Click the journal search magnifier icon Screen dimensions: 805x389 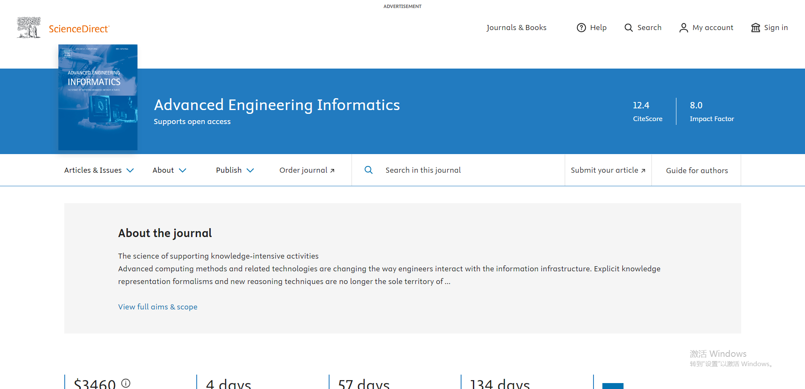coord(368,170)
